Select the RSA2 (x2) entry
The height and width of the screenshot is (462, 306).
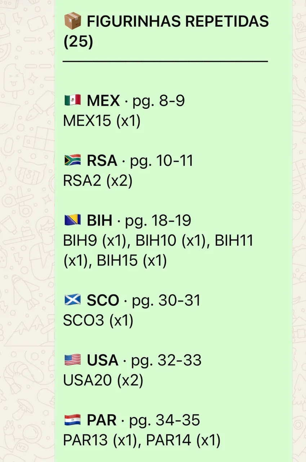pos(98,181)
